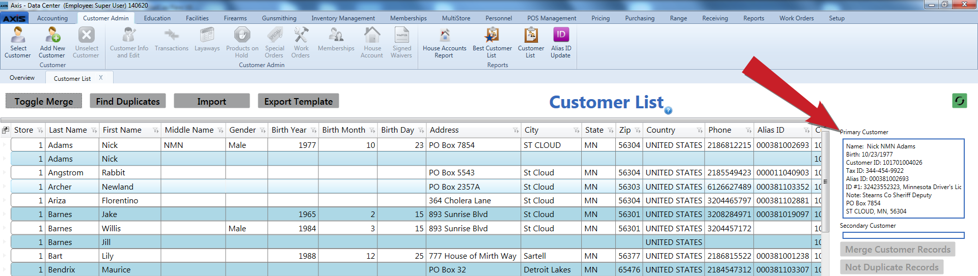Open the Store column filter
This screenshot has height=276, width=978.
pos(40,131)
